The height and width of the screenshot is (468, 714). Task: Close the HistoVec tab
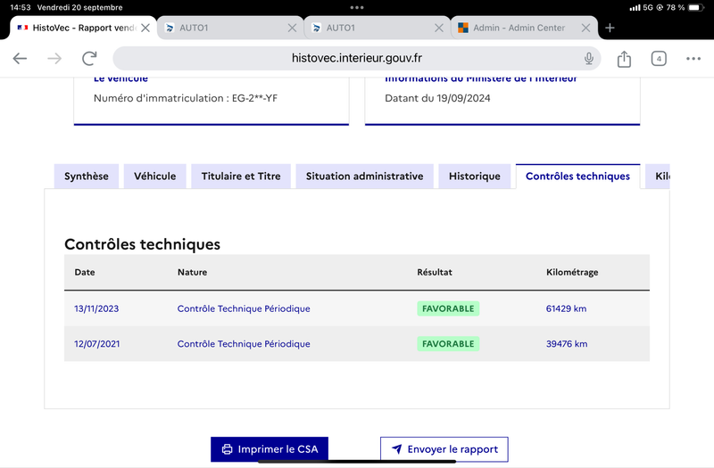pos(145,28)
